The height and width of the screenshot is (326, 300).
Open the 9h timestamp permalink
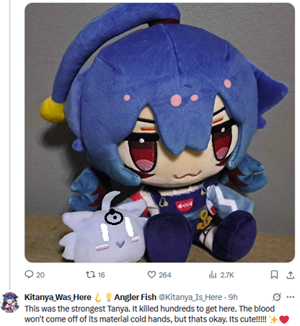click(x=233, y=297)
